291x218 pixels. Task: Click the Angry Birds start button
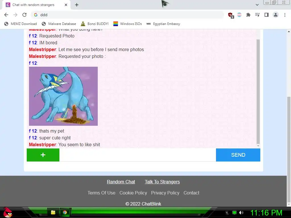click(8, 212)
